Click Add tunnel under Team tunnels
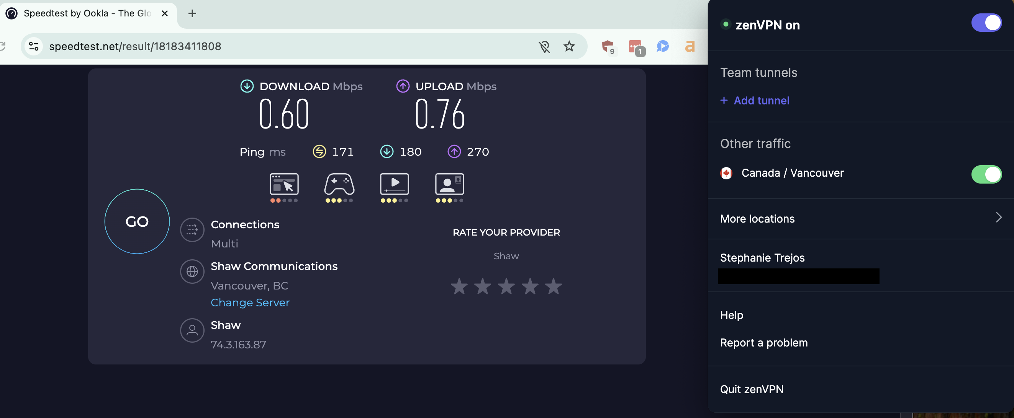This screenshot has height=418, width=1014. click(x=754, y=101)
